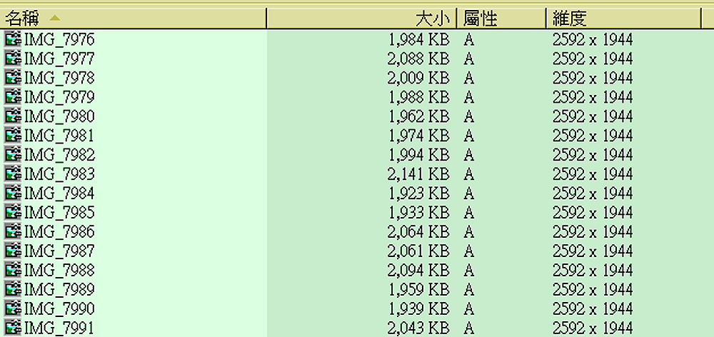The image size is (714, 337).
Task: Click the 屬性 column header
Action: coord(502,19)
